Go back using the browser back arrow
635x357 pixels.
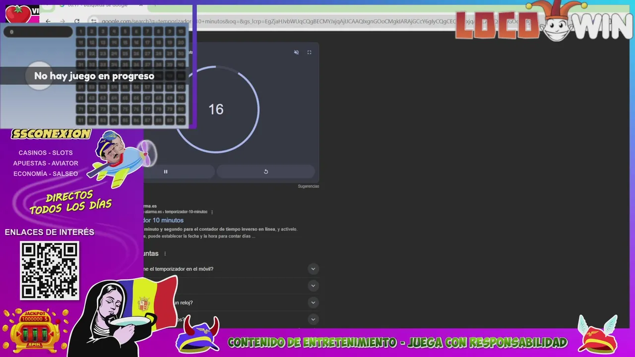48,21
